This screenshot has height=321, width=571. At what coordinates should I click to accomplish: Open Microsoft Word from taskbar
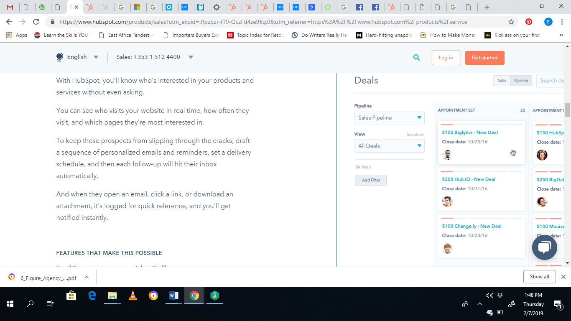[174, 296]
